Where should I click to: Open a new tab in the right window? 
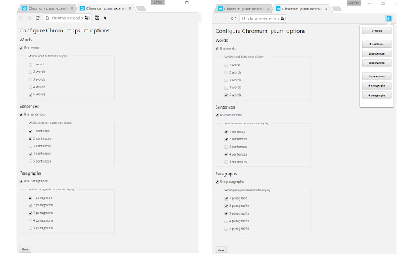coord(337,9)
